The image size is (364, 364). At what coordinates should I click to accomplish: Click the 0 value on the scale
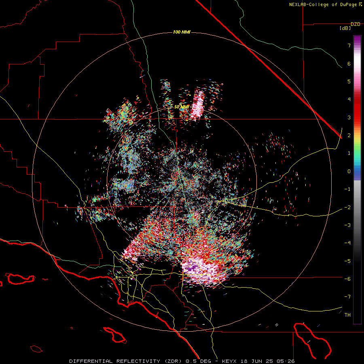[349, 171]
